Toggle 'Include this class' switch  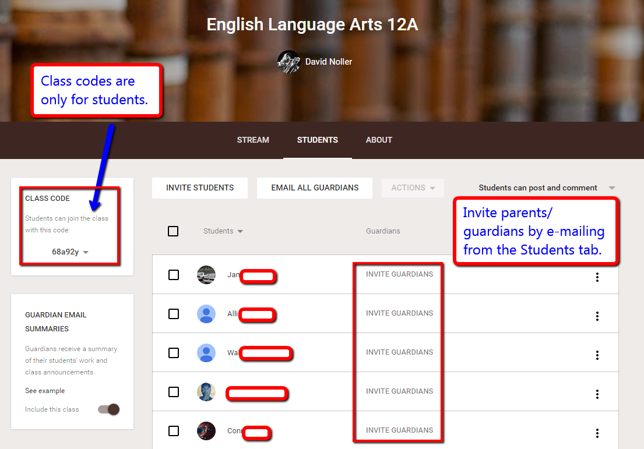tap(109, 409)
